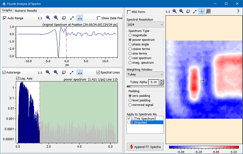Open the Weighting Window Tukey dropdown
Screen dimensions: 243x154
145,74
